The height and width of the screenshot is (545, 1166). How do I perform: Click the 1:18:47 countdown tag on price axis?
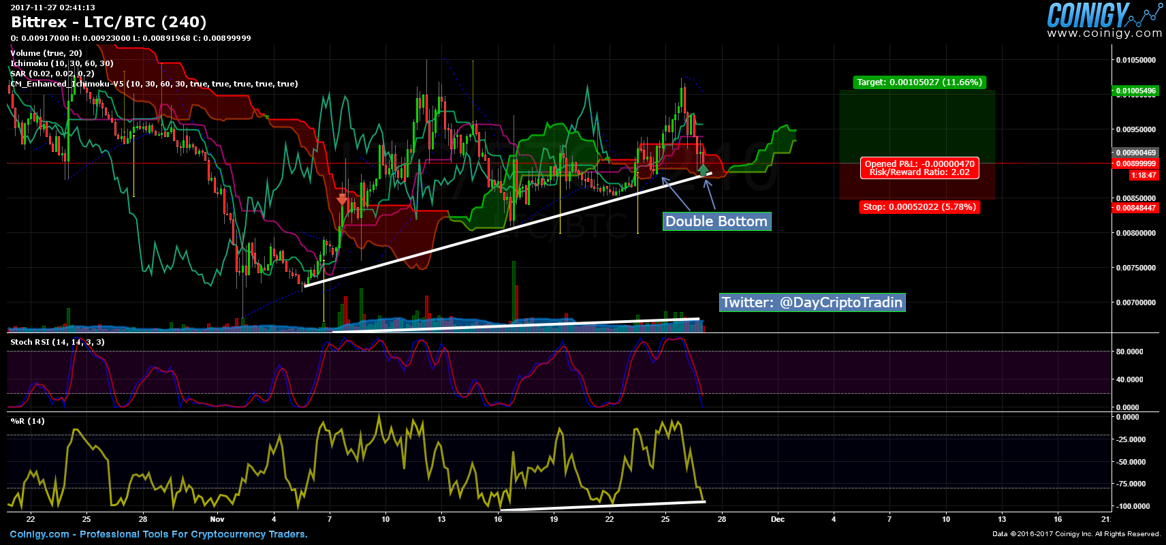pos(1144,176)
